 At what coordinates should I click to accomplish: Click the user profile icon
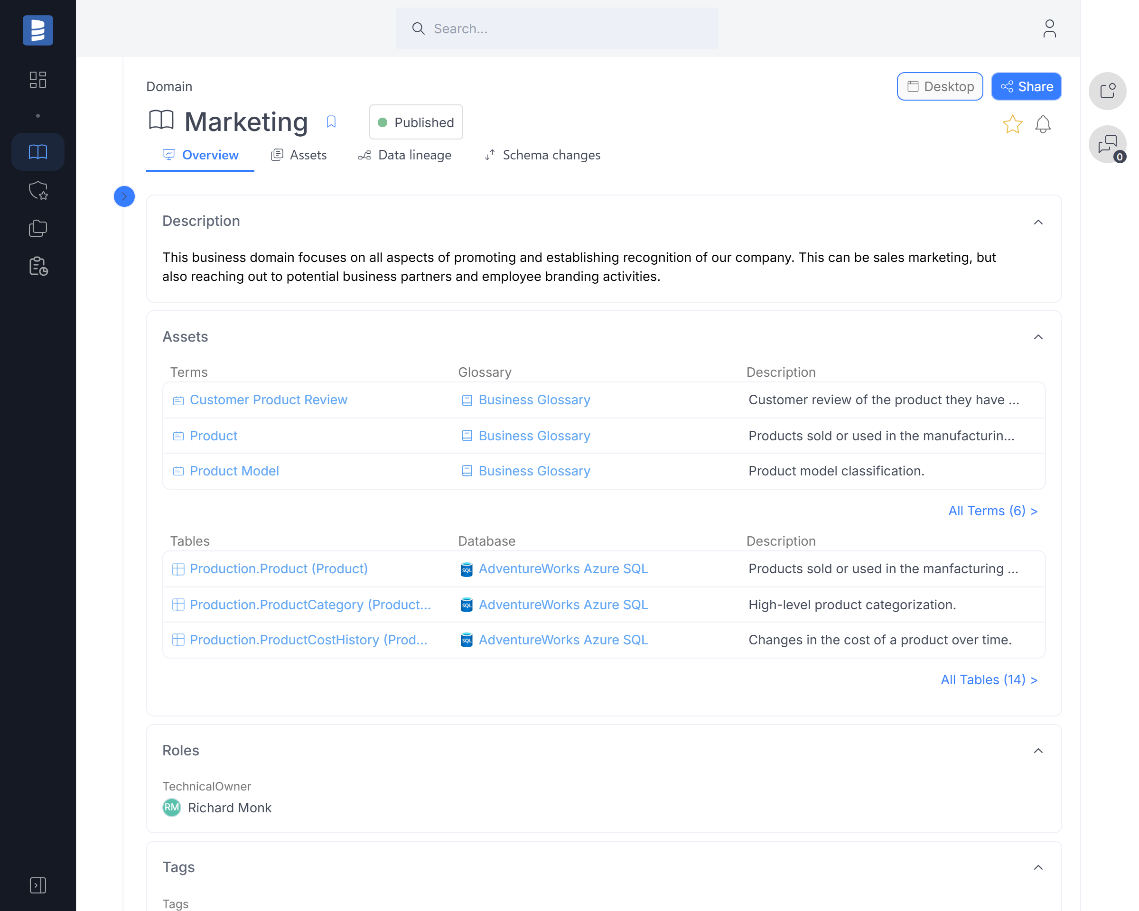tap(1049, 28)
